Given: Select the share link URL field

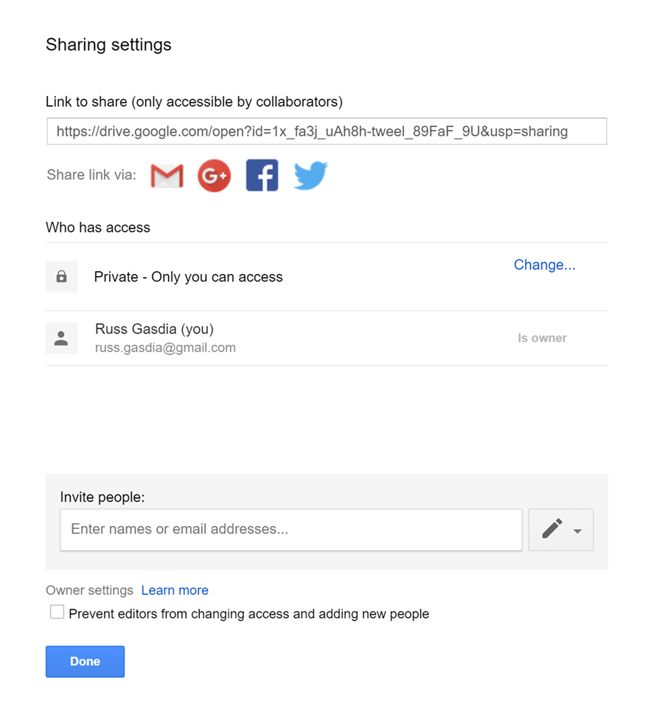Looking at the screenshot, I should (x=327, y=131).
